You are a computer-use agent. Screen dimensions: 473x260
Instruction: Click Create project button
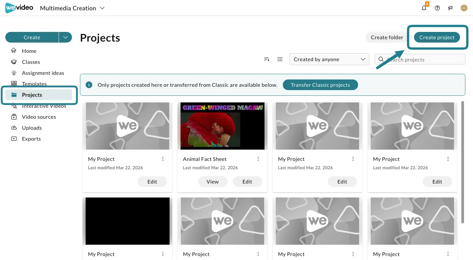tap(437, 37)
